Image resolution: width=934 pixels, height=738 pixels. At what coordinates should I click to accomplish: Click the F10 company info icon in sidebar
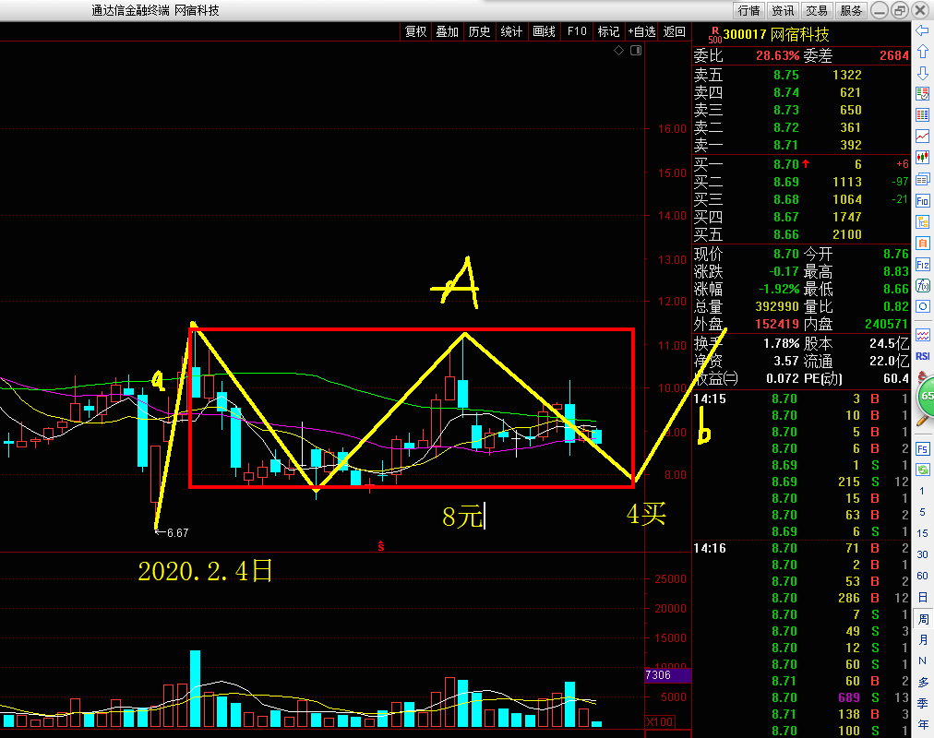[x=922, y=200]
